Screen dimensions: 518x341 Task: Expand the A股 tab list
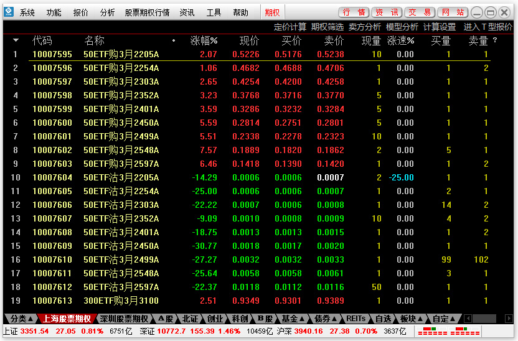[166, 319]
